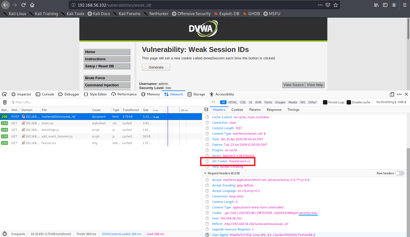Click the responsive design mode icon
Viewport: 410px width, 237px height.
(392, 94)
